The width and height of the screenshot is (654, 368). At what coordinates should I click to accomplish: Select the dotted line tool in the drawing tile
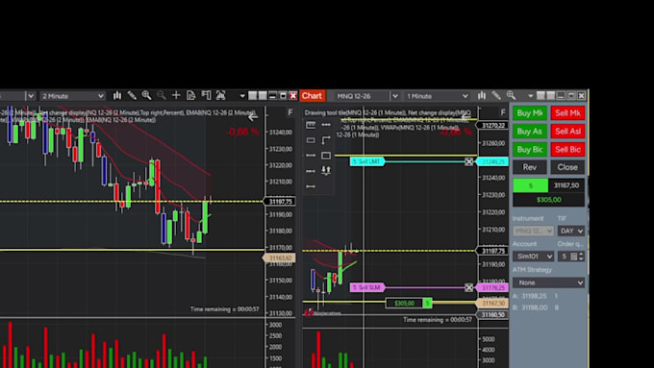pos(326,125)
